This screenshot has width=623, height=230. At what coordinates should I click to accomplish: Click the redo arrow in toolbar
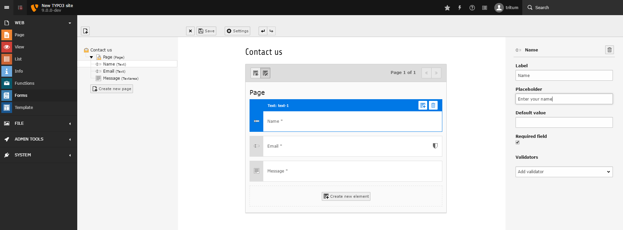[271, 31]
